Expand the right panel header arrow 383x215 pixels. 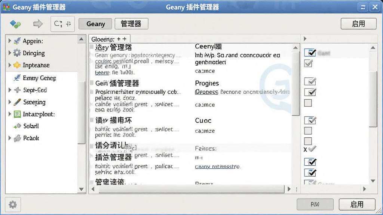coord(305,39)
